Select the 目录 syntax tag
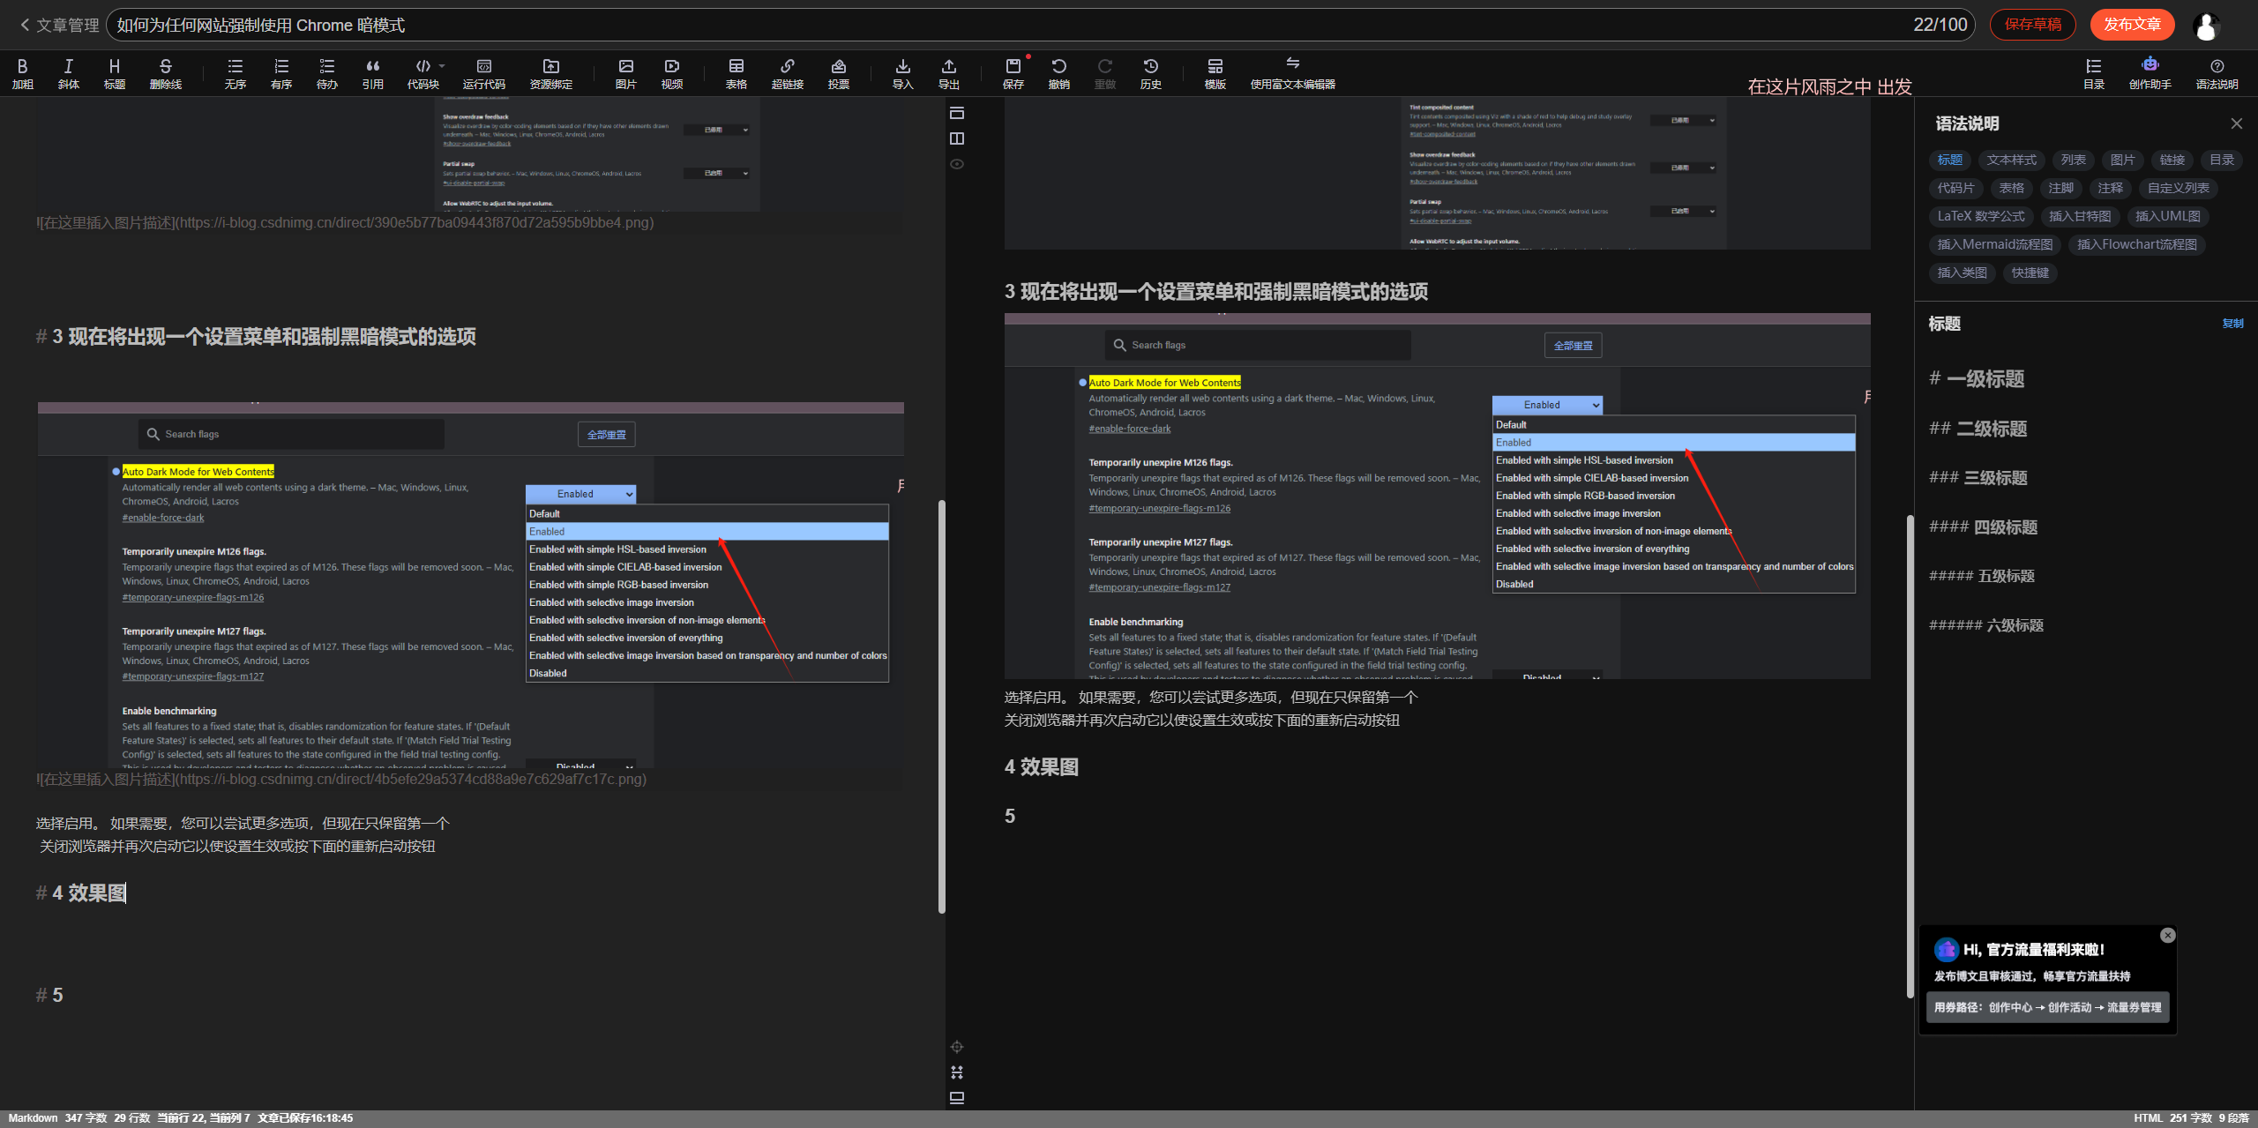 [x=2222, y=160]
